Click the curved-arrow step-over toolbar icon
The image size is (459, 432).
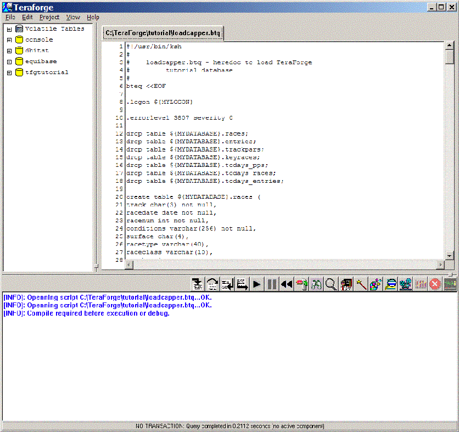click(212, 284)
